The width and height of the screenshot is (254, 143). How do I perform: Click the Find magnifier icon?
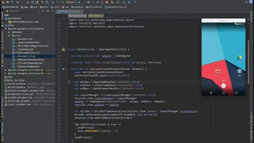(x=42, y=2)
